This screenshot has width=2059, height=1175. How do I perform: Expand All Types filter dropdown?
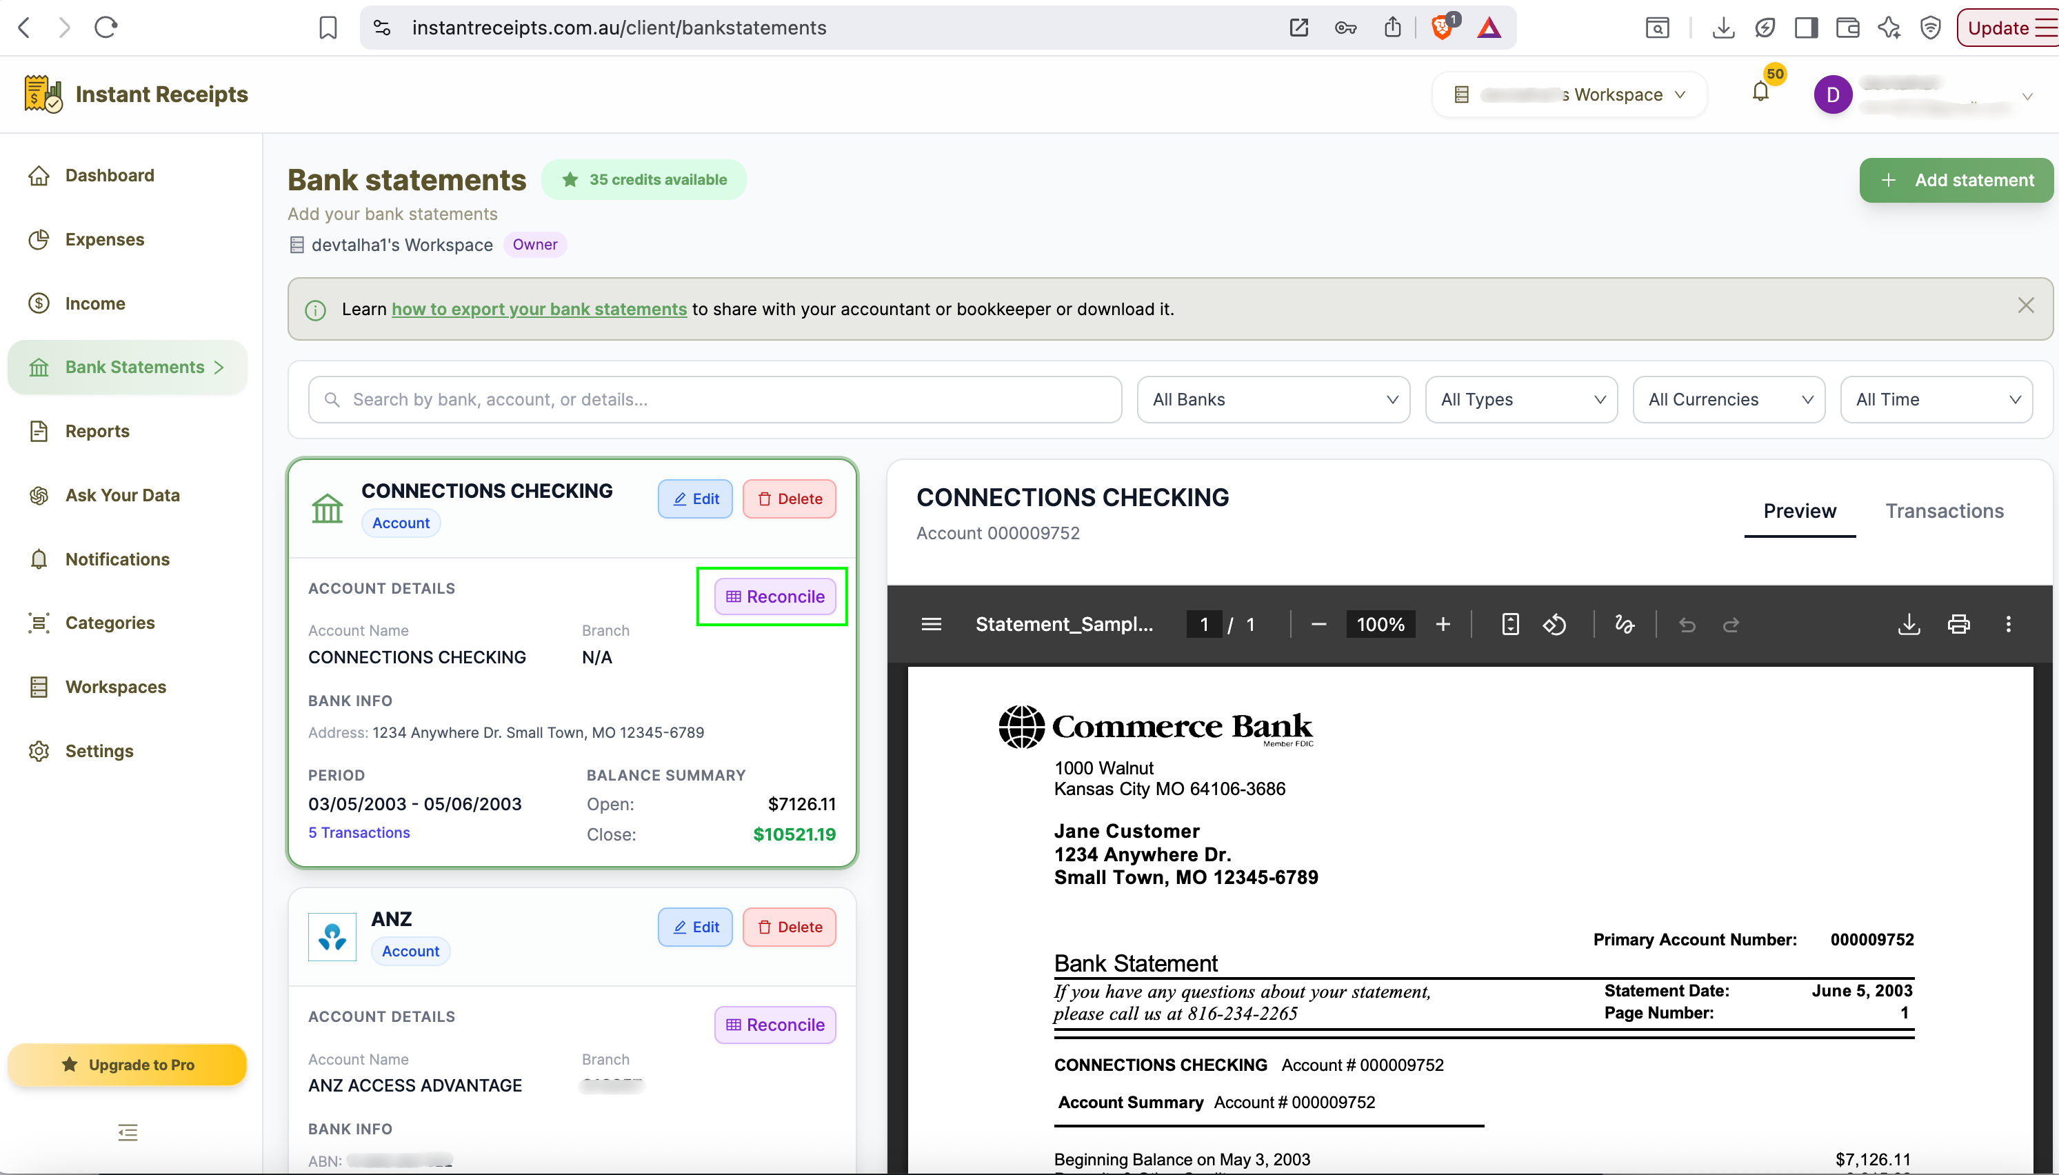[x=1521, y=399]
